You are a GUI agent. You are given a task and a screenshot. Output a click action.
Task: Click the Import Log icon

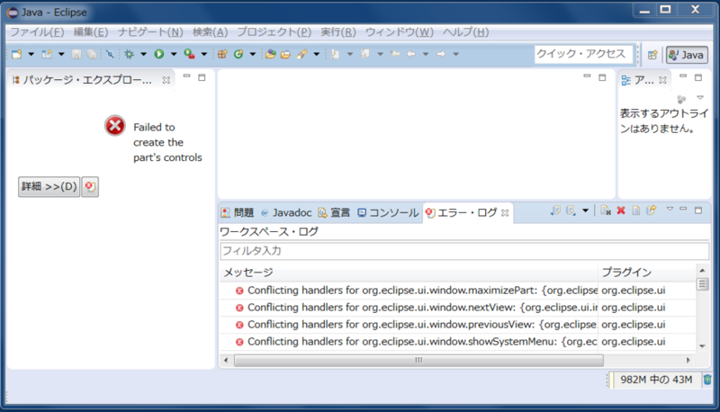tap(571, 210)
